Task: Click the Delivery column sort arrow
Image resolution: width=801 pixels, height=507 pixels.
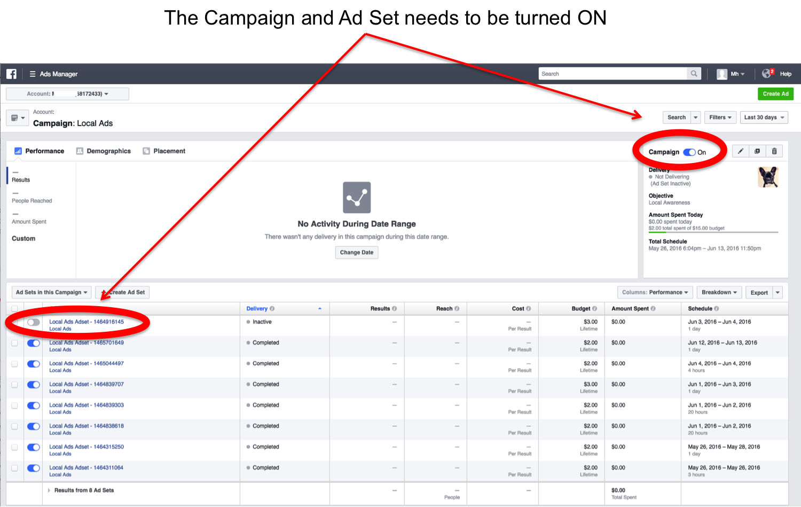Action: tap(320, 309)
